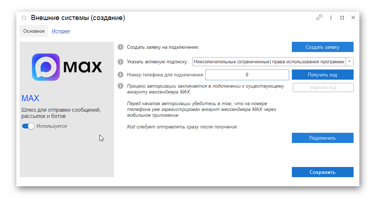
Task: Click the Используется label
Action: [x=52, y=126]
